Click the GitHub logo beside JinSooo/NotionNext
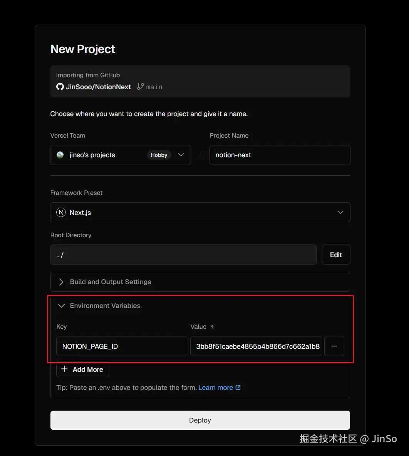Screen dimensions: 409x456 60,87
